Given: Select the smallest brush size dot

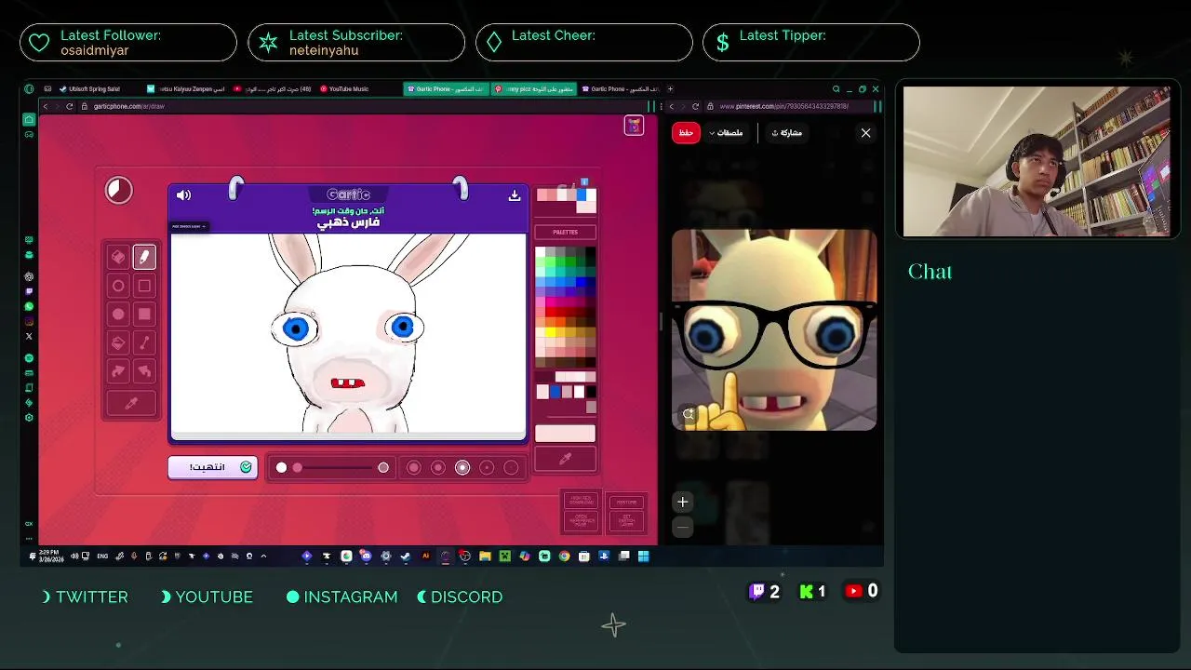Looking at the screenshot, I should tap(511, 467).
